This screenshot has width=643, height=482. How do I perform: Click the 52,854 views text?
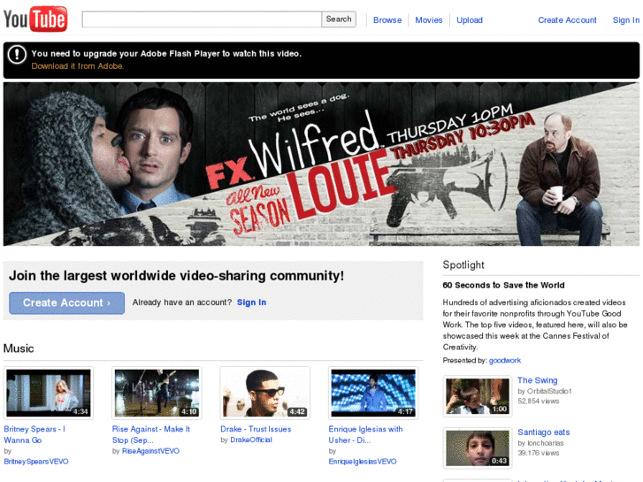[538, 402]
